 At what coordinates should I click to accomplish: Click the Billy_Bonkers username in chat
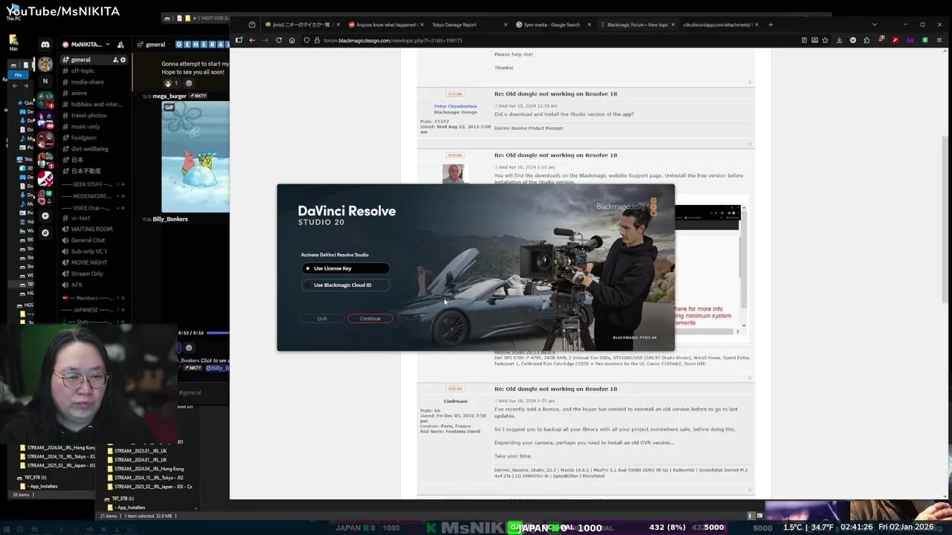coord(170,219)
